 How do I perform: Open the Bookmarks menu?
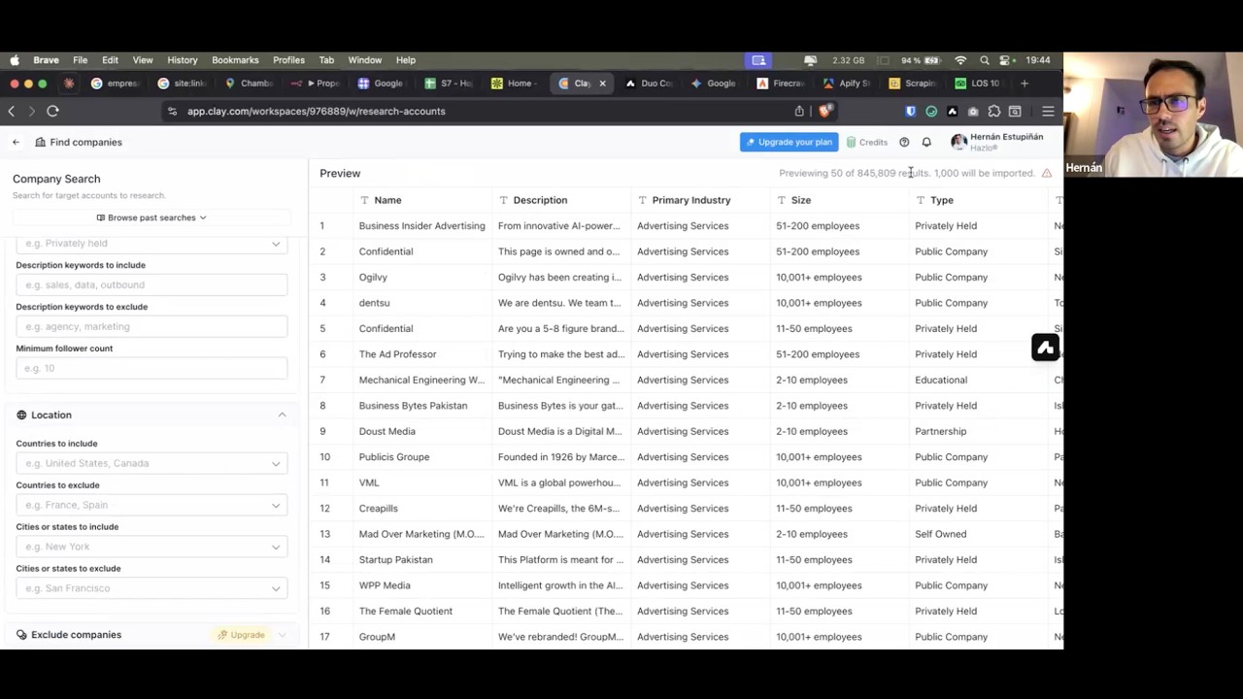235,60
